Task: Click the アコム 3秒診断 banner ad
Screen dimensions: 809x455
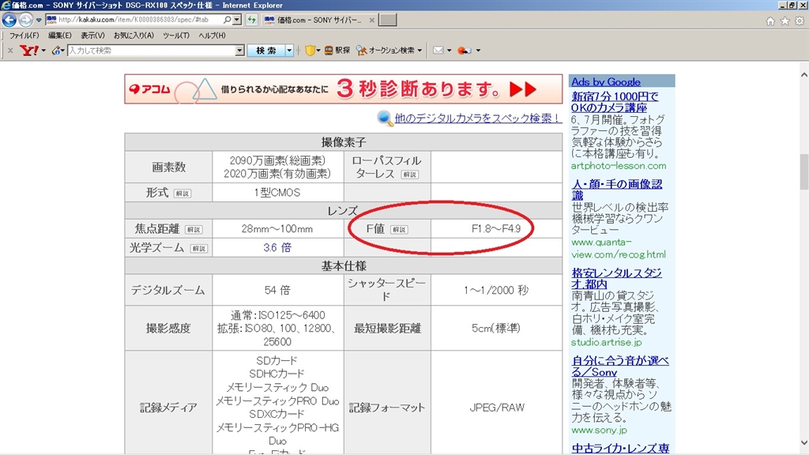Action: 343,89
